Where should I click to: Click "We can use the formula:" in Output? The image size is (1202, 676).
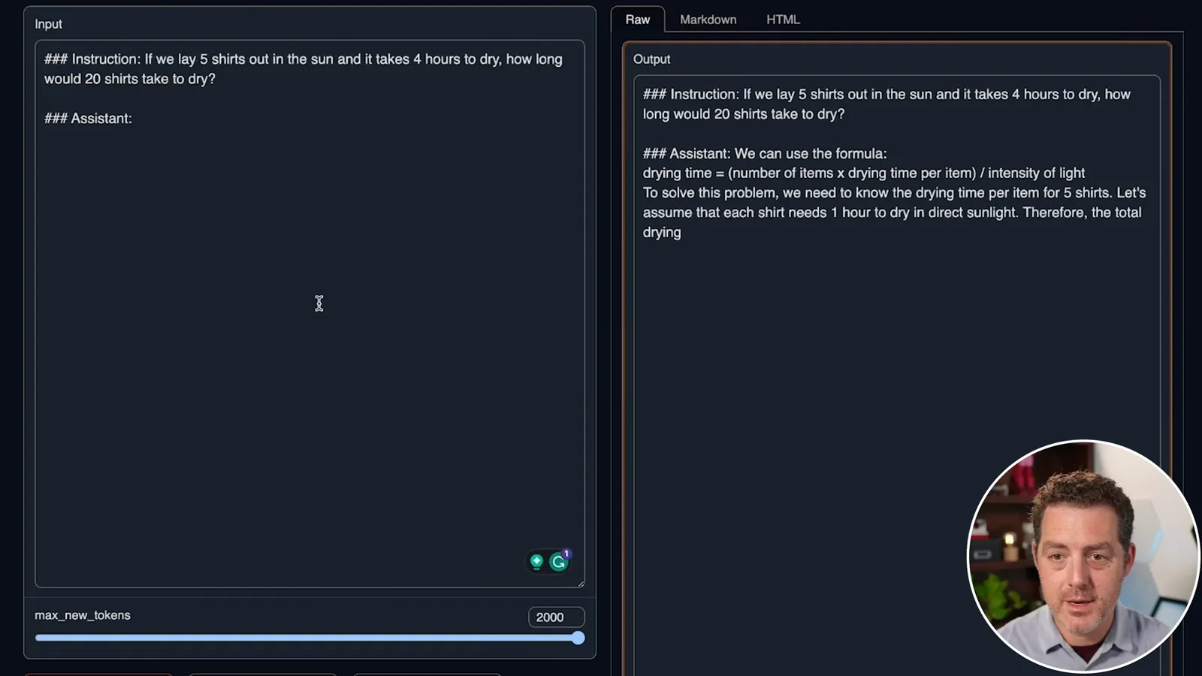click(811, 153)
